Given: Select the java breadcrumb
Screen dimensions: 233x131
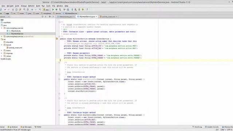Looking at the screenshot, I should point(28,13).
